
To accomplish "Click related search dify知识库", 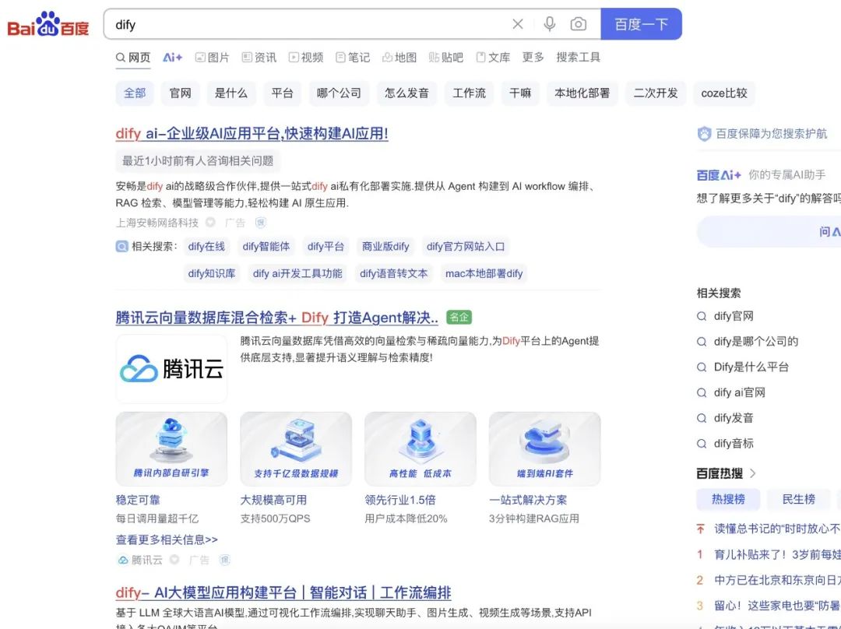I will pos(212,273).
